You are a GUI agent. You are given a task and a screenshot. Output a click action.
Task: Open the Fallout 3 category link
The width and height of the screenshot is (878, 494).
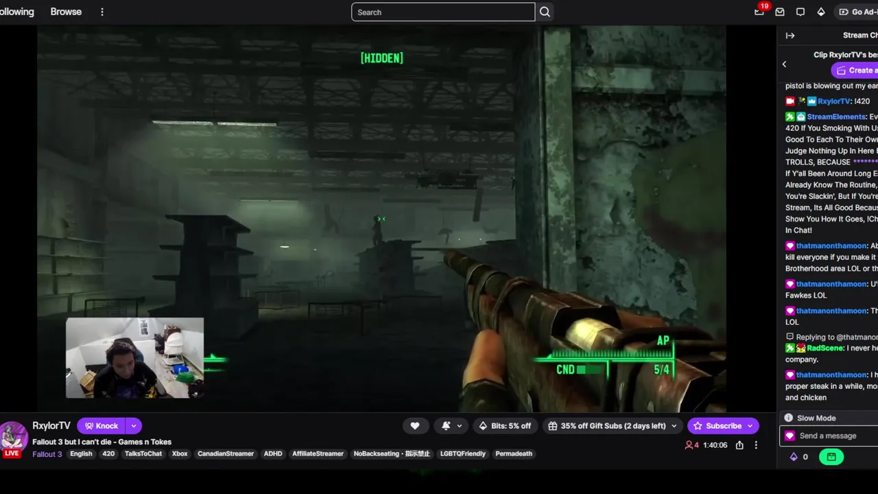click(x=47, y=454)
